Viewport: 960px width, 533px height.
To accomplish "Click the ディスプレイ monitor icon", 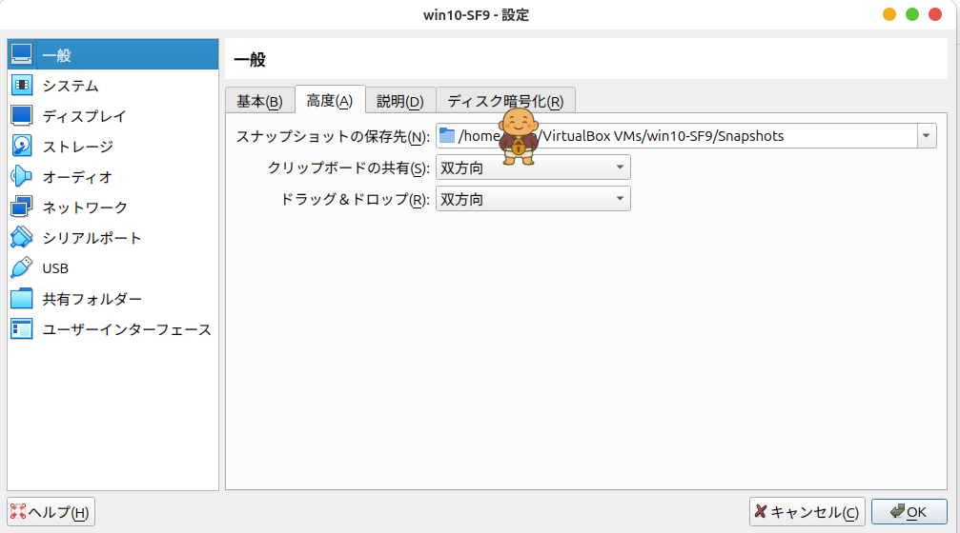I will pos(22,116).
